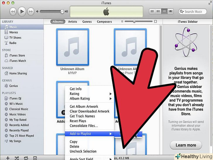
Task: Switch to grid view
Action: (164, 11)
